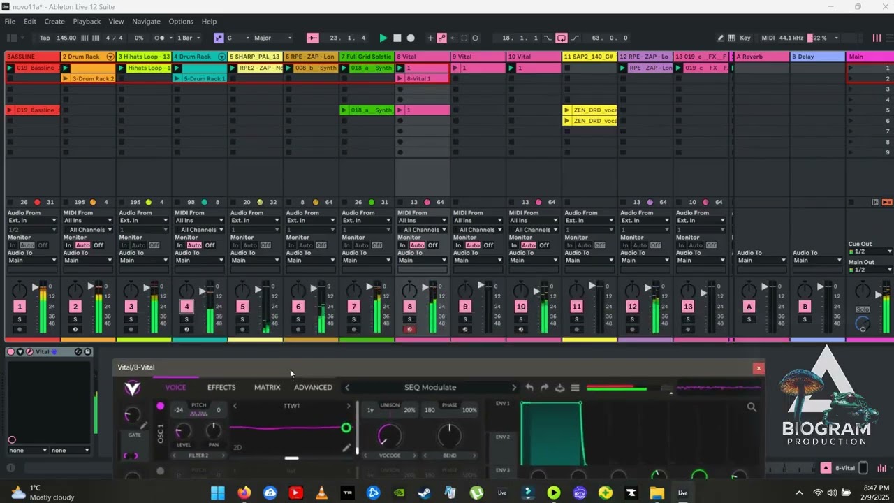Select the 8 Vital track header
Viewport: 894px width, 503px height.
(x=423, y=57)
